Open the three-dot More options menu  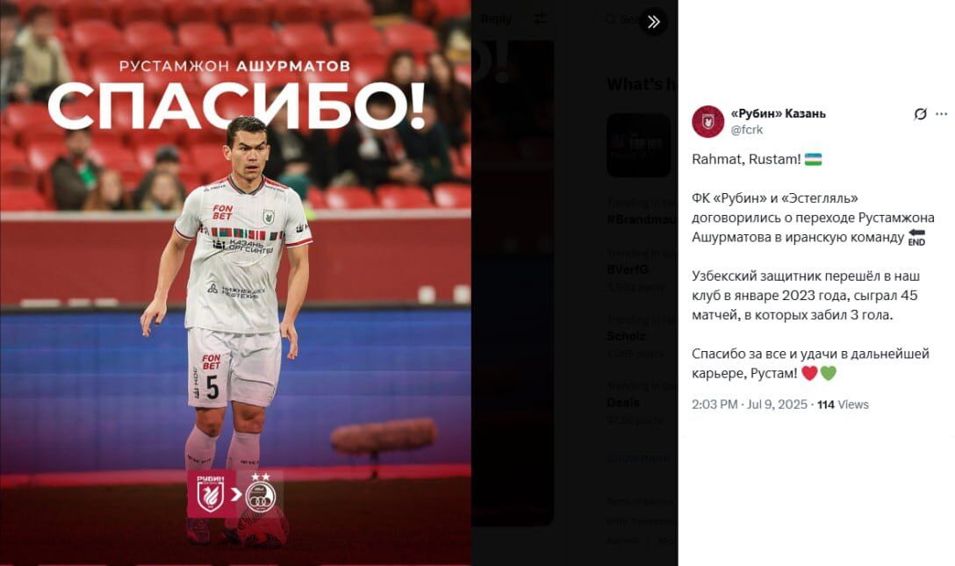942,114
